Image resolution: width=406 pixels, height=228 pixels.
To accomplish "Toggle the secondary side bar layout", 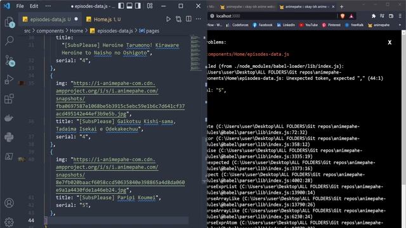I will pos(138,6).
